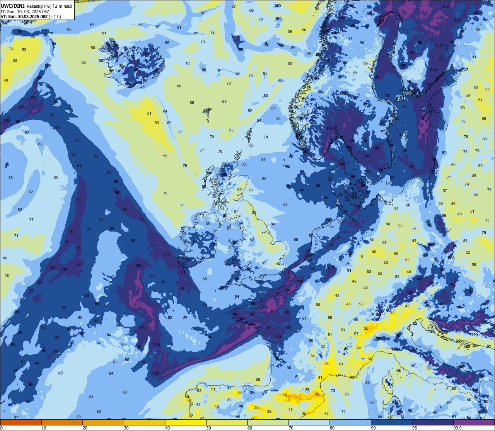Click the '95' tick label on the colorbar
This screenshot has width=495, height=431.
[415, 428]
